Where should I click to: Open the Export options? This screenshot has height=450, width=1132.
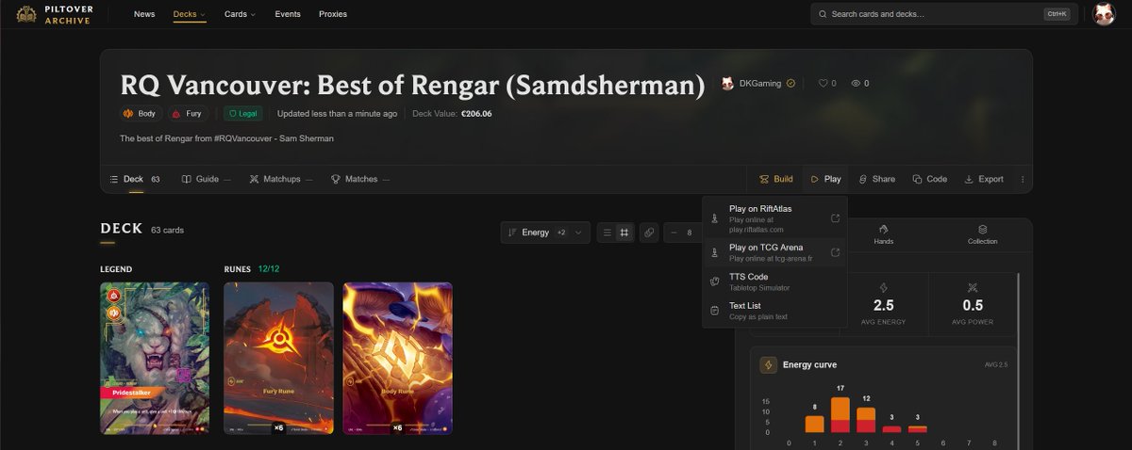984,179
